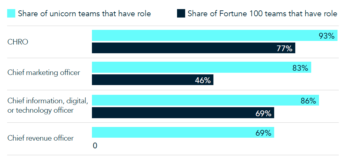Click the 46% value label
Image resolution: width=357 pixels, height=163 pixels.
click(203, 80)
